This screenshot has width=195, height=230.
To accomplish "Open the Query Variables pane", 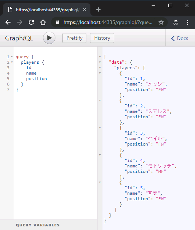I will pyautogui.click(x=38, y=225).
